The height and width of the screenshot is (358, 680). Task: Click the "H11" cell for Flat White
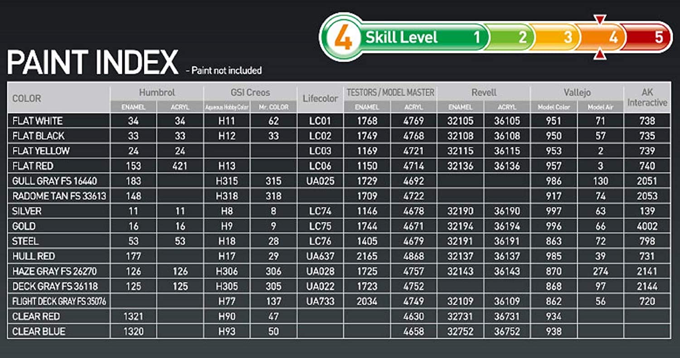coord(227,121)
